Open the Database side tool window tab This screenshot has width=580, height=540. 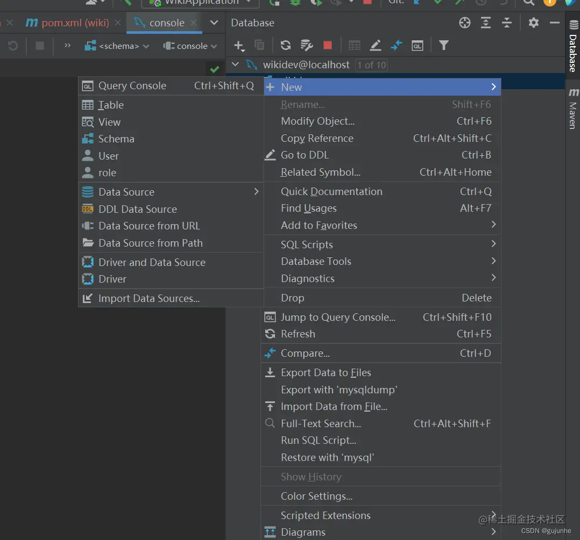point(573,46)
